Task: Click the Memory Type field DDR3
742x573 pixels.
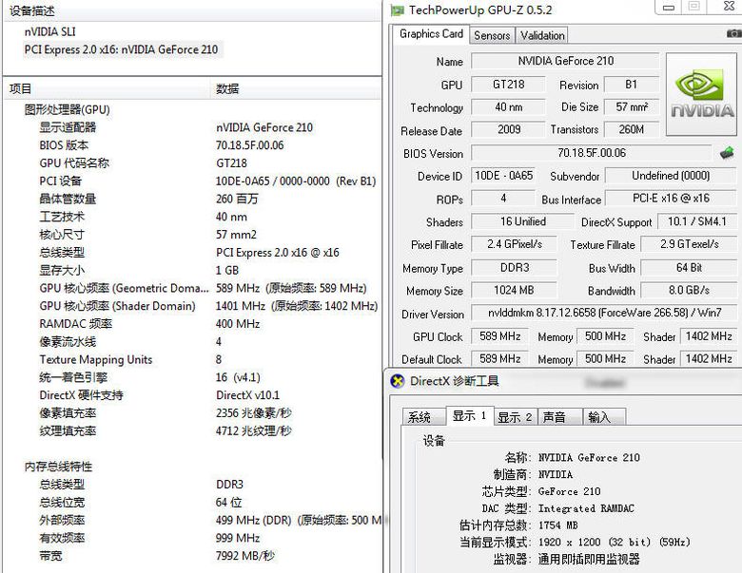Action: (514, 268)
